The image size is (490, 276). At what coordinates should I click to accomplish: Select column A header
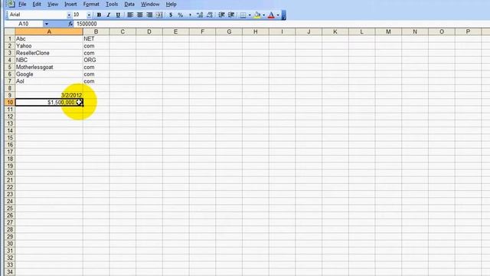point(49,31)
